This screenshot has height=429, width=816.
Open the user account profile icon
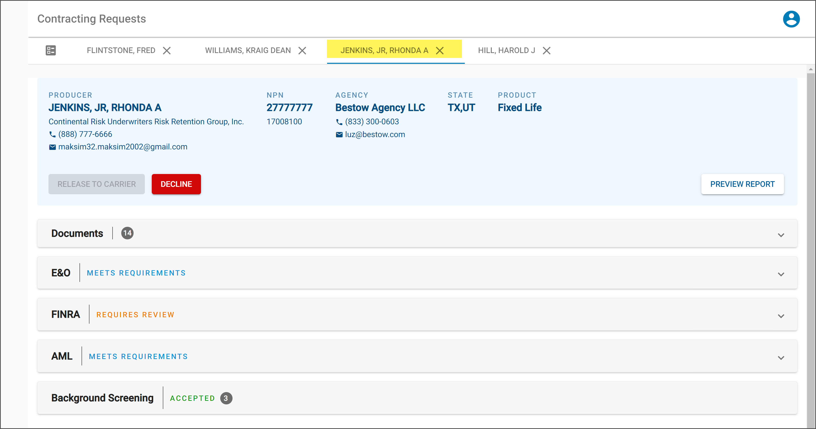point(791,19)
